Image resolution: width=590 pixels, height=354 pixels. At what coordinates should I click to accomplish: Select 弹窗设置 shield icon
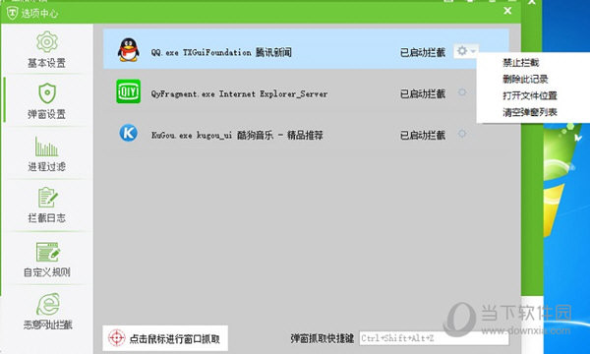click(47, 92)
